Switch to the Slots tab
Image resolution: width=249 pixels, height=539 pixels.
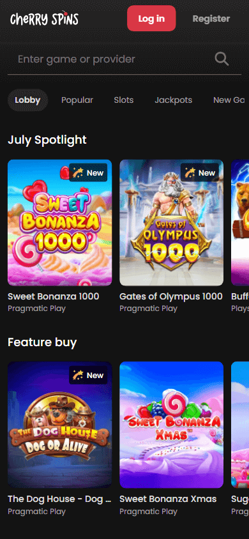[x=124, y=100]
